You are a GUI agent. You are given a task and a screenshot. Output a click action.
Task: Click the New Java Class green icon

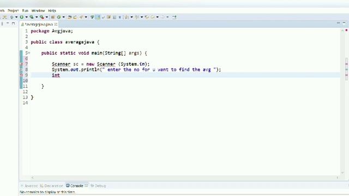[x=59, y=17]
